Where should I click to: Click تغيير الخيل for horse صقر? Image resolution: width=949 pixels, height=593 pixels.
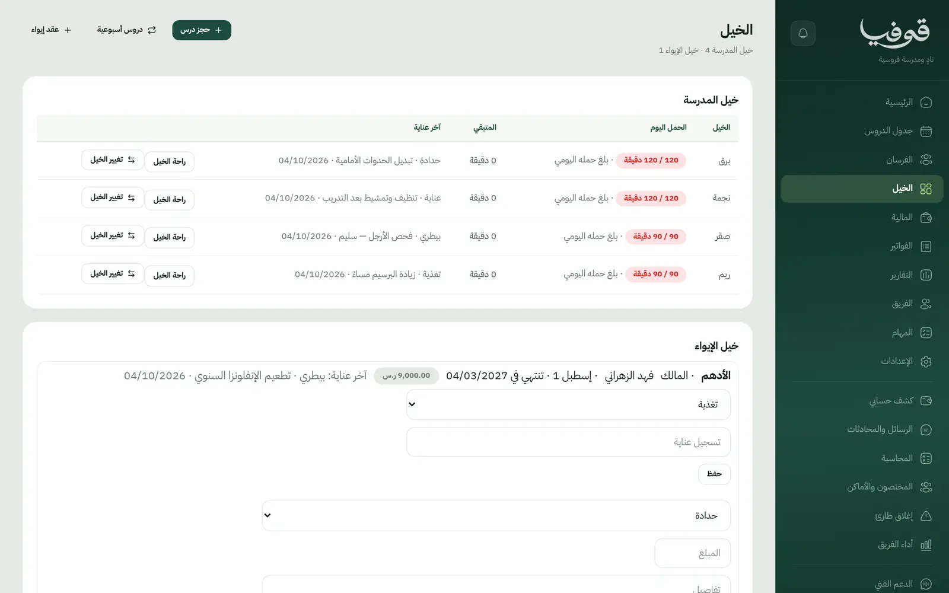pyautogui.click(x=113, y=235)
